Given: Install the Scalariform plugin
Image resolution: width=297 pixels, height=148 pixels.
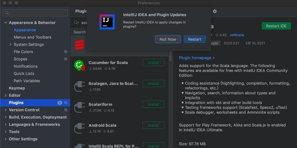Looking at the screenshot, I should pyautogui.click(x=154, y=104).
